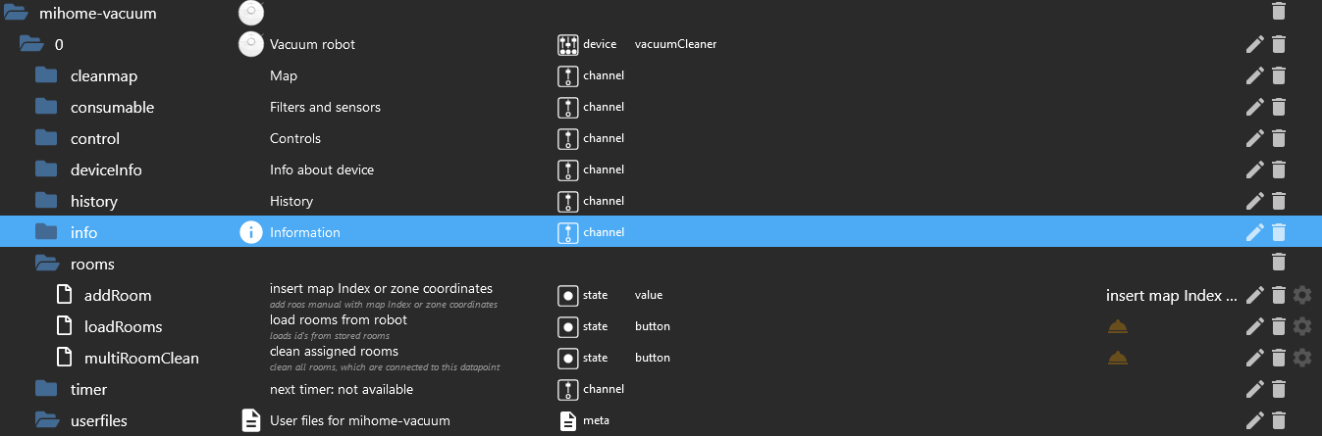Open gear settings for multiRoomClean state
Viewport: 1322px width, 436px height.
[x=1302, y=358]
